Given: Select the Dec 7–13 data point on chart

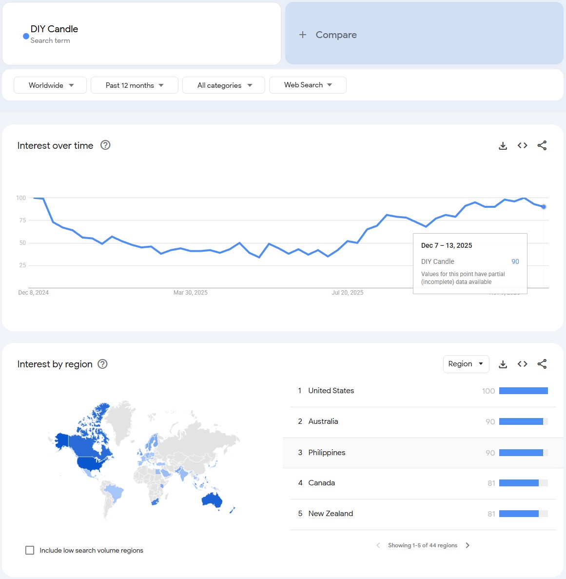Looking at the screenshot, I should click(x=544, y=207).
